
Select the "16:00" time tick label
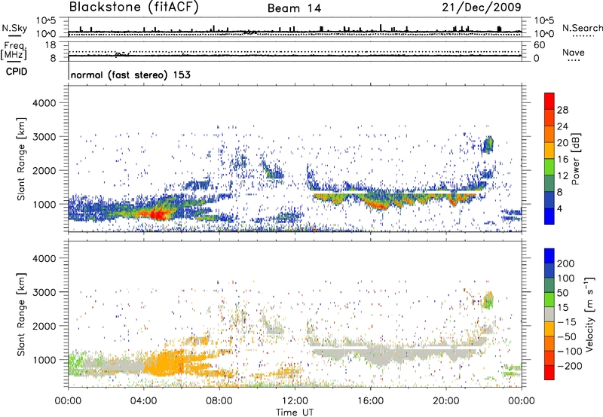pos(370,401)
